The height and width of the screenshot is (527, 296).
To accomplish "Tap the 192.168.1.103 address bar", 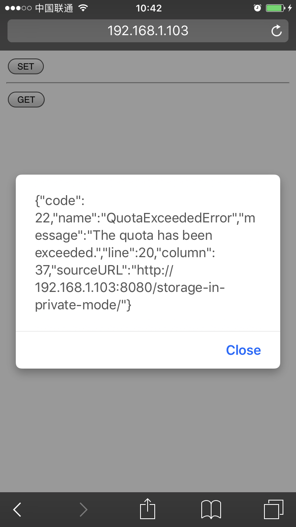I will [148, 31].
